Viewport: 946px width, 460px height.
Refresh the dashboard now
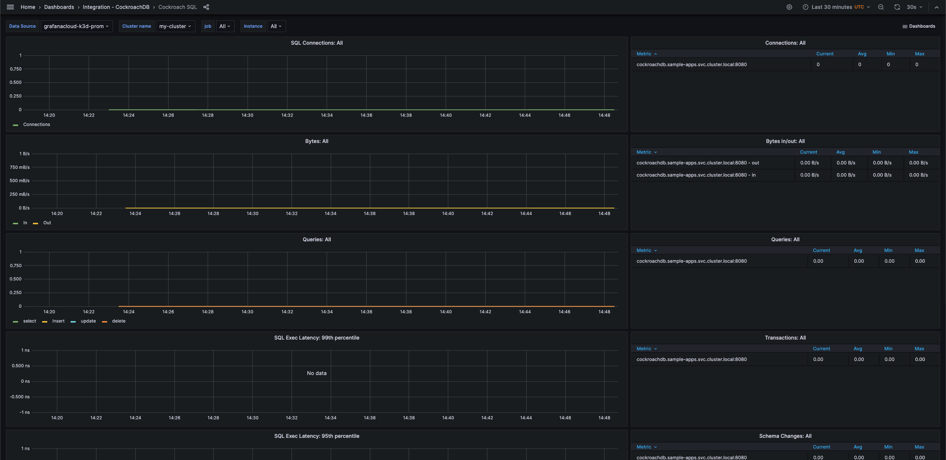[x=897, y=7]
